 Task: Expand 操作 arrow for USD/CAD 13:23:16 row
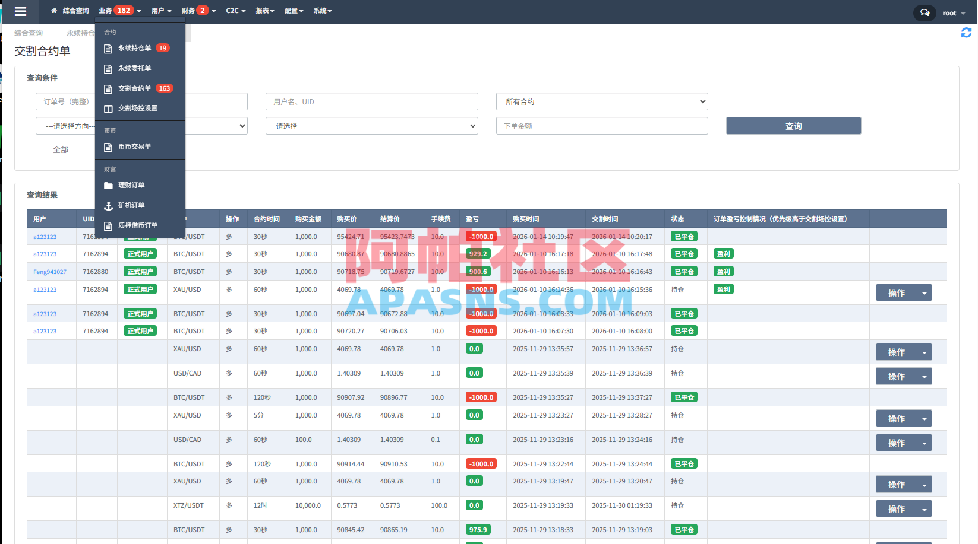tap(925, 443)
